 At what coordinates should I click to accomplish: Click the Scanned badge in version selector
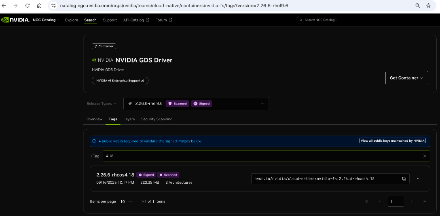(178, 103)
